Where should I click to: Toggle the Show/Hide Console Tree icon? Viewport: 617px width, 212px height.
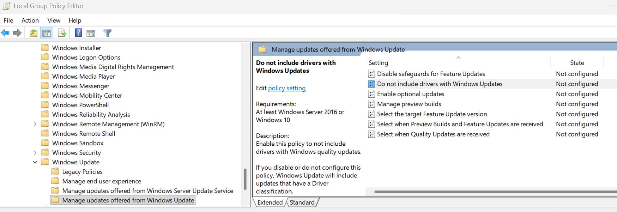[46, 33]
